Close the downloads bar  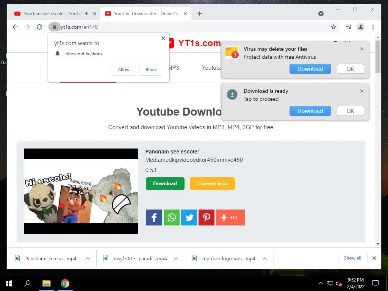coord(374,258)
